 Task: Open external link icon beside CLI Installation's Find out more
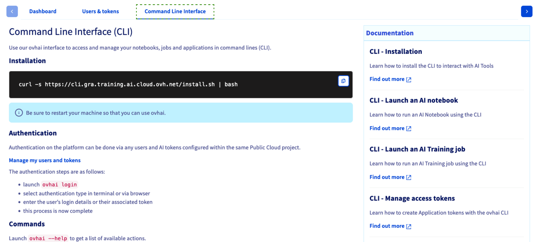409,79
